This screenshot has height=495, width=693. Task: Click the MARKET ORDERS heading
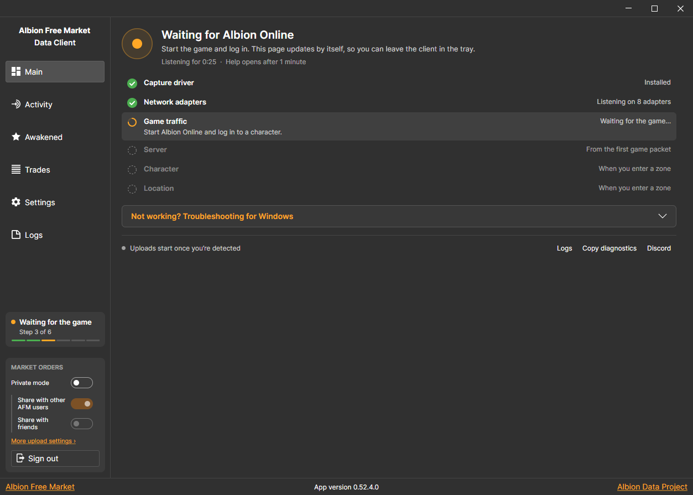(x=37, y=367)
